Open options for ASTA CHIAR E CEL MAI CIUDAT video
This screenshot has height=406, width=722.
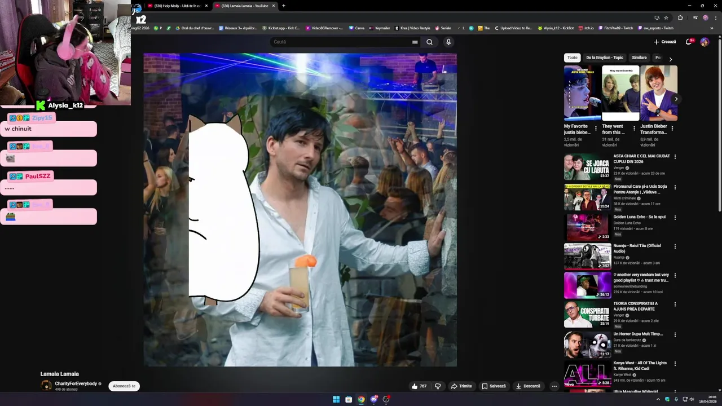[x=675, y=157]
